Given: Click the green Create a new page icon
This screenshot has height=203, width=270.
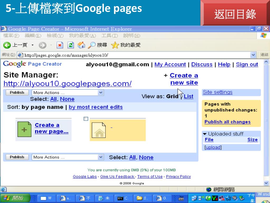Looking at the screenshot, I should click(25, 129).
